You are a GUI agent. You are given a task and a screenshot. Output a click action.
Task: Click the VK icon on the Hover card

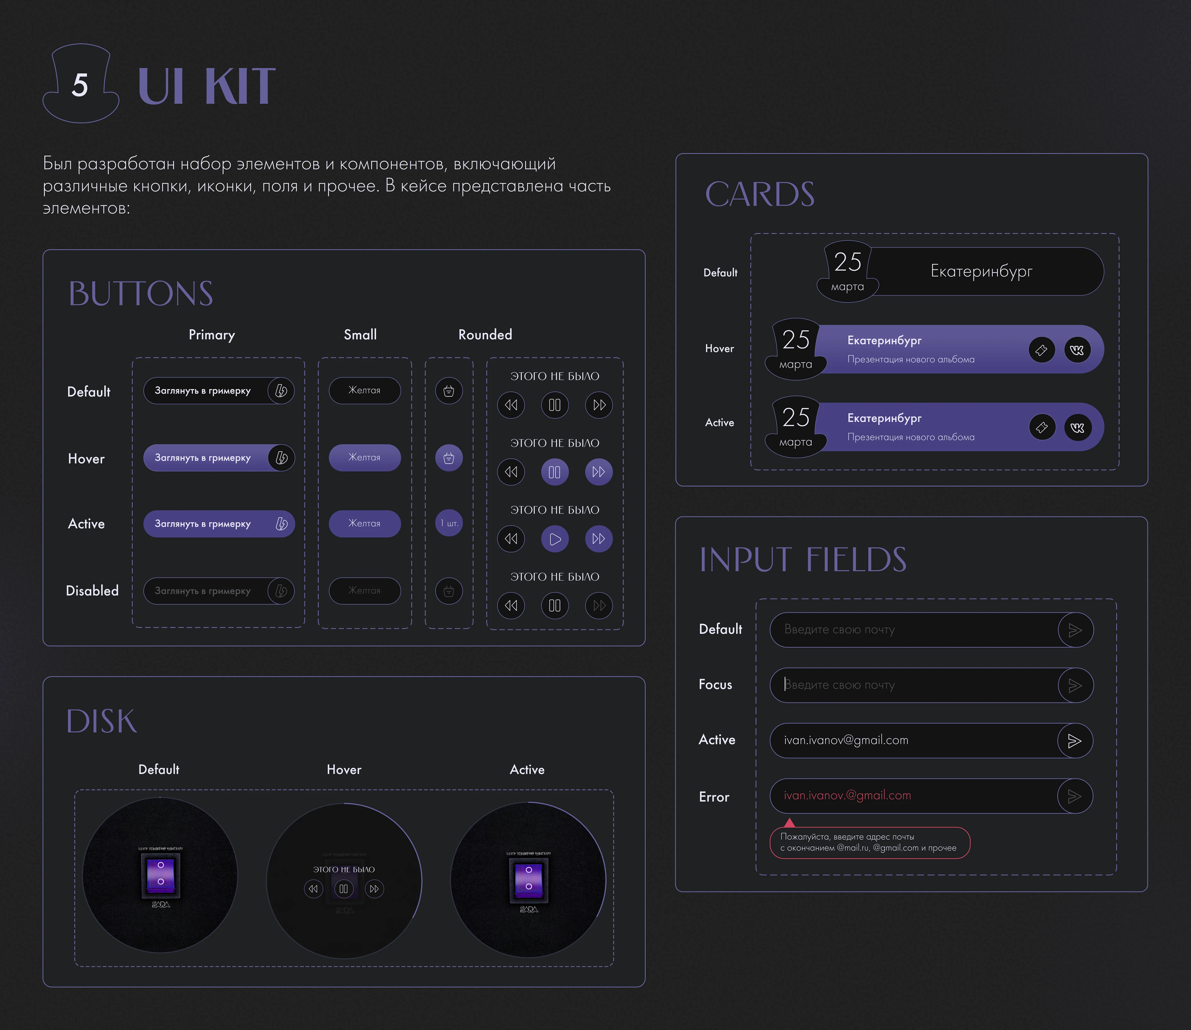[x=1077, y=350]
